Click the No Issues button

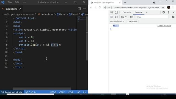[x=133, y=21]
